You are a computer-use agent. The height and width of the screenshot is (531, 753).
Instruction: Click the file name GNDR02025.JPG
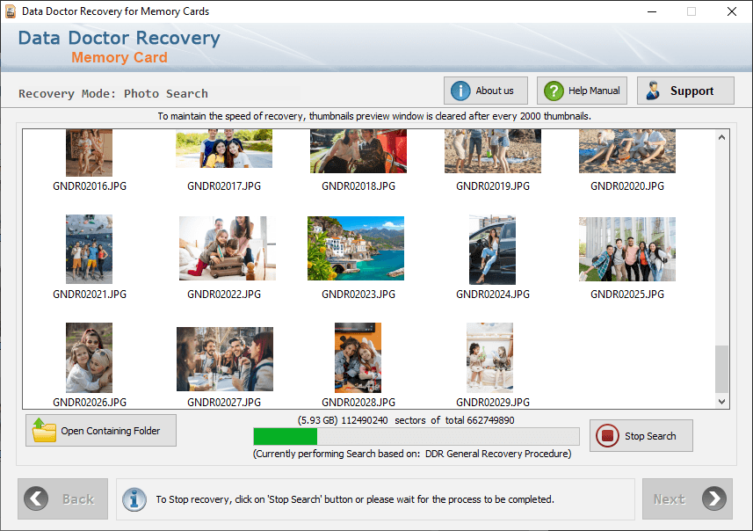627,295
